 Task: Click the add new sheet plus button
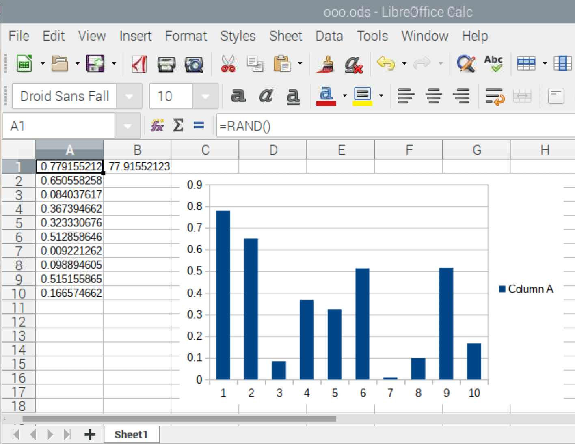tap(90, 435)
